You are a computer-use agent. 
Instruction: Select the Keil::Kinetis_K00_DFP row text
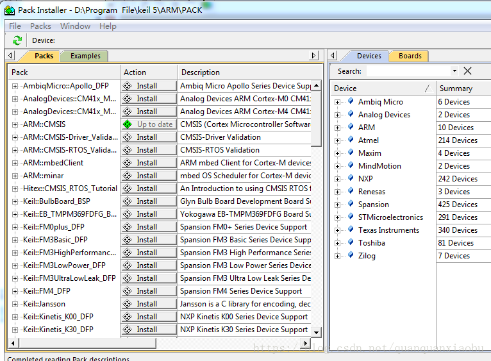point(58,317)
